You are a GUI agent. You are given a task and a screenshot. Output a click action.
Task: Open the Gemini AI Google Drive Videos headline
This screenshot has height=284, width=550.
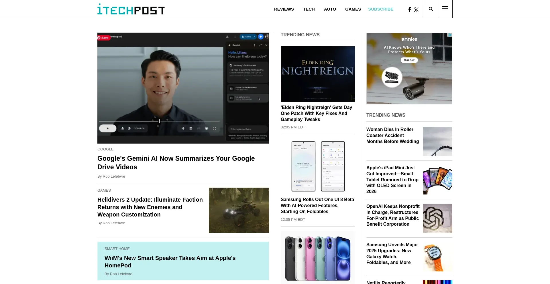tap(176, 163)
